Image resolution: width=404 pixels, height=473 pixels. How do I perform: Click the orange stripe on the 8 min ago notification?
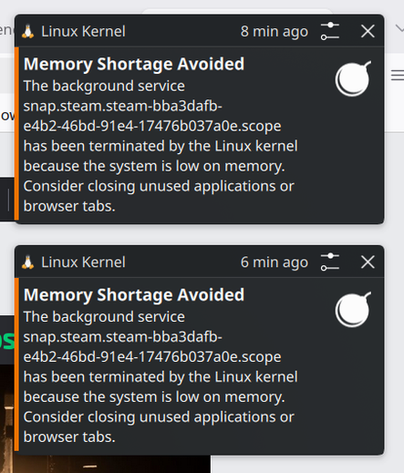16,133
